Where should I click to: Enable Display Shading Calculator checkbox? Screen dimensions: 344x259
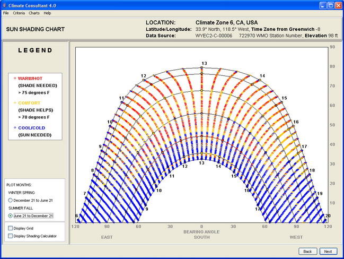point(10,236)
